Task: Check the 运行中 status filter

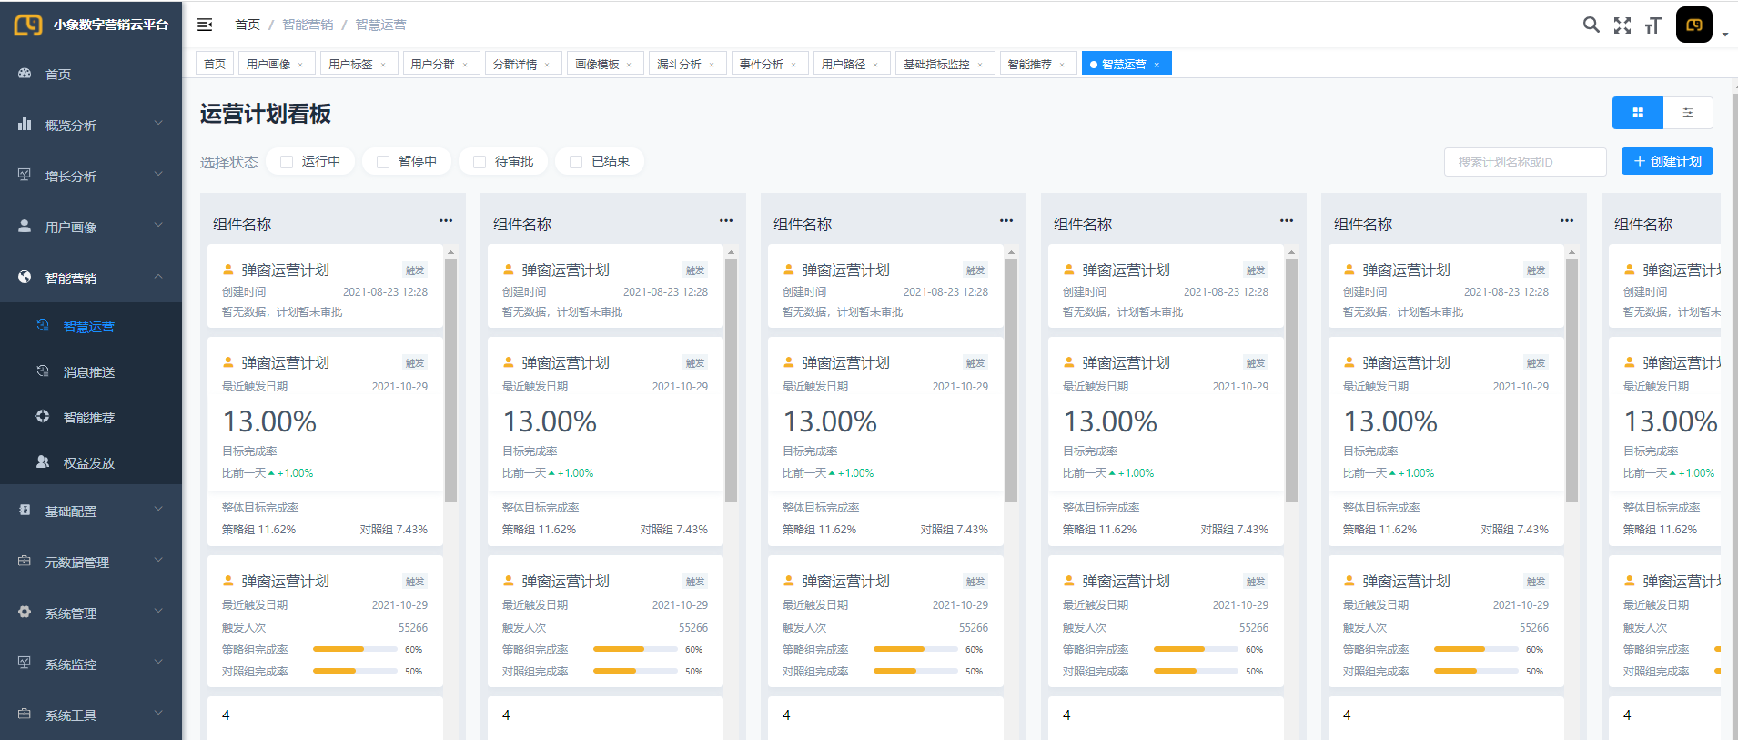Action: coord(287,162)
